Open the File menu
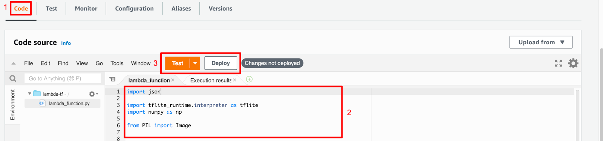The image size is (603, 141). click(29, 63)
